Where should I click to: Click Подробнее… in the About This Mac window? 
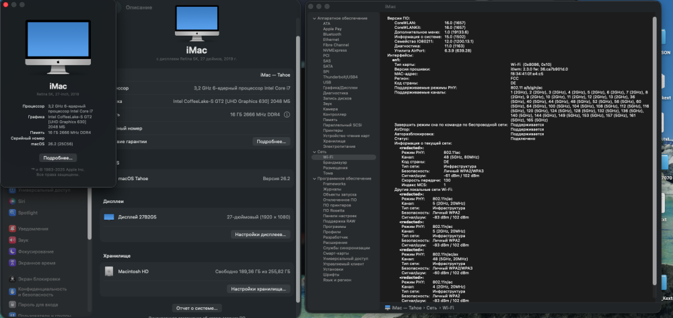point(58,158)
